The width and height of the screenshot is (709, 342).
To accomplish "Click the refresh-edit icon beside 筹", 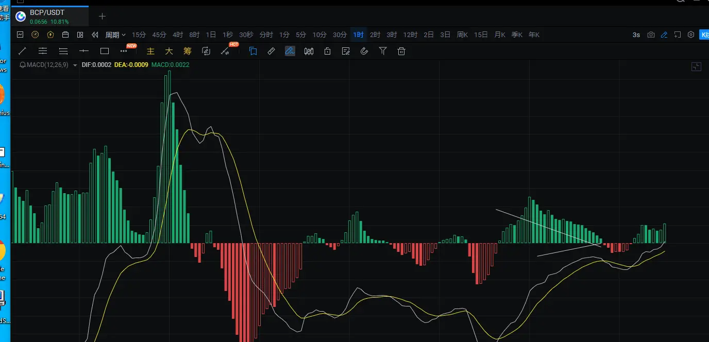I will pyautogui.click(x=206, y=51).
